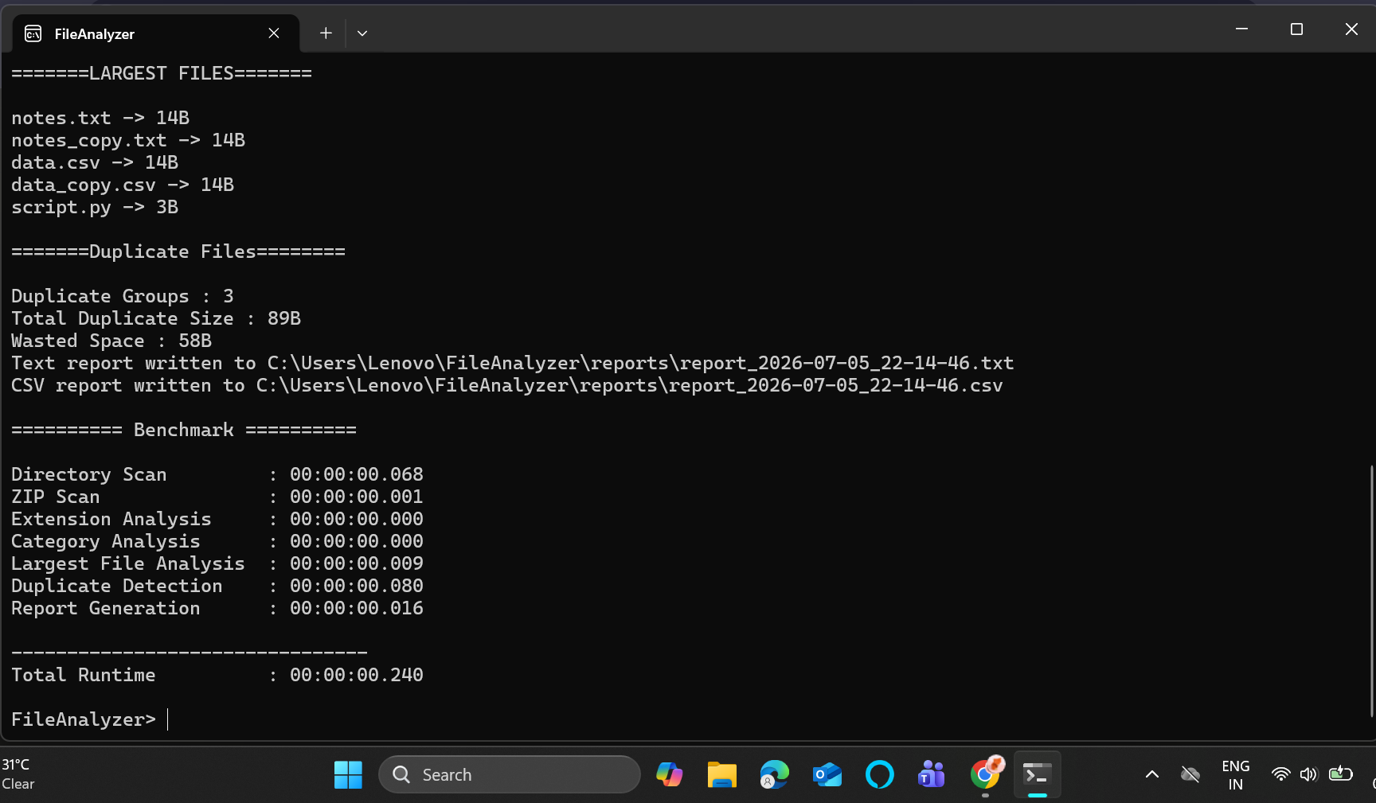This screenshot has height=803, width=1376.
Task: Click the CSV report path ending .csv
Action: pos(629,385)
